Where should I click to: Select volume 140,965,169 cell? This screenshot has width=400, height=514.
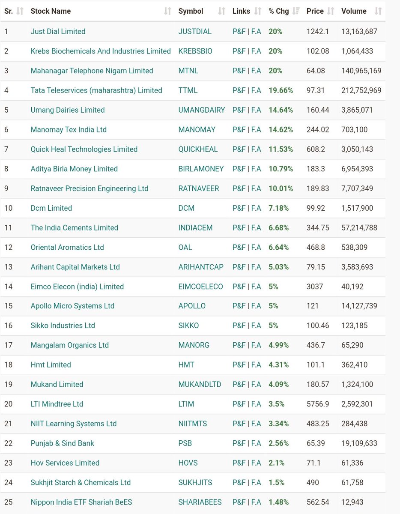tap(361, 71)
